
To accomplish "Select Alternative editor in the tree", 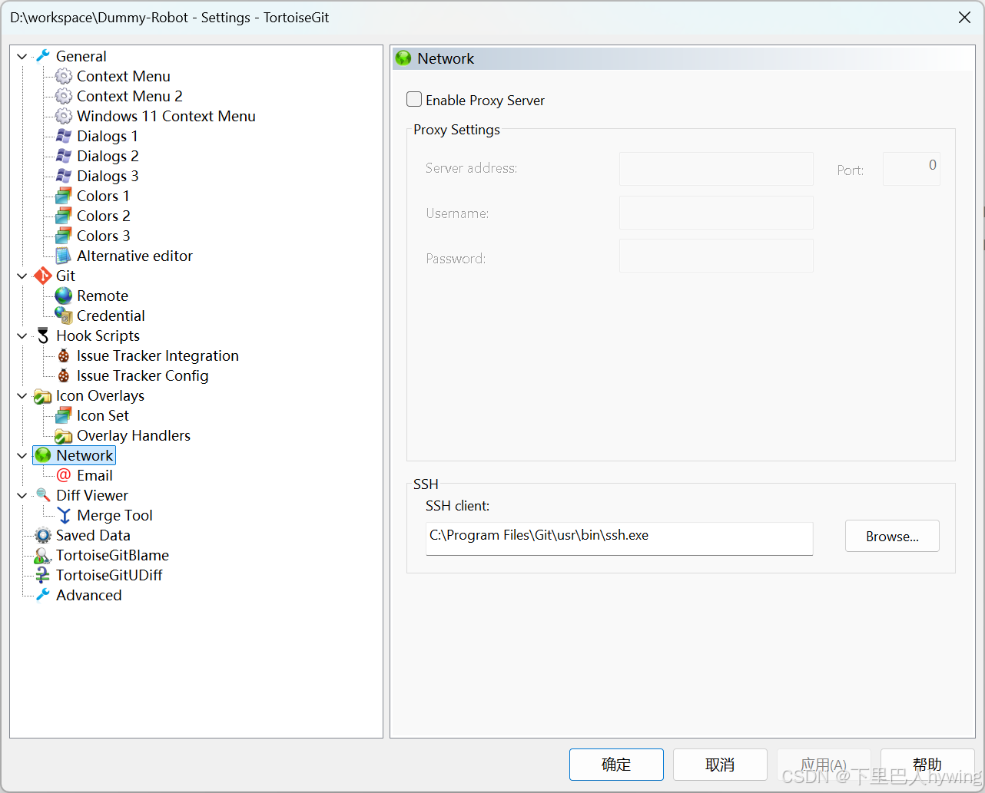I will pyautogui.click(x=134, y=256).
